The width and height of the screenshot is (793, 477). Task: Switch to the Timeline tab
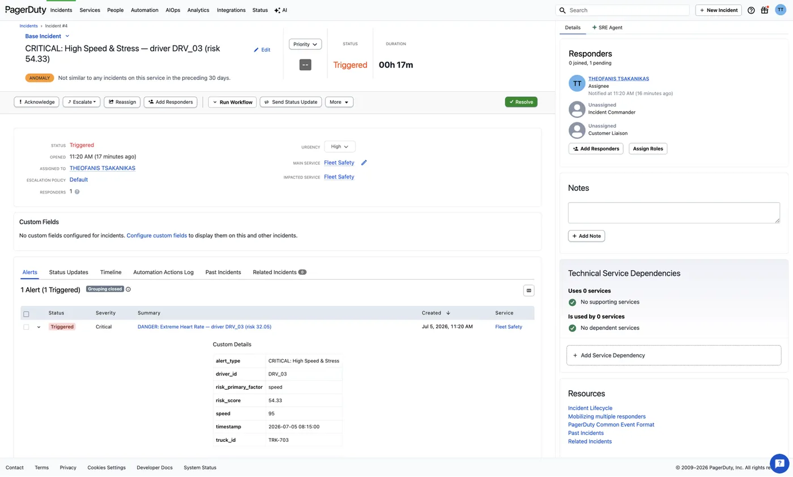pos(111,272)
